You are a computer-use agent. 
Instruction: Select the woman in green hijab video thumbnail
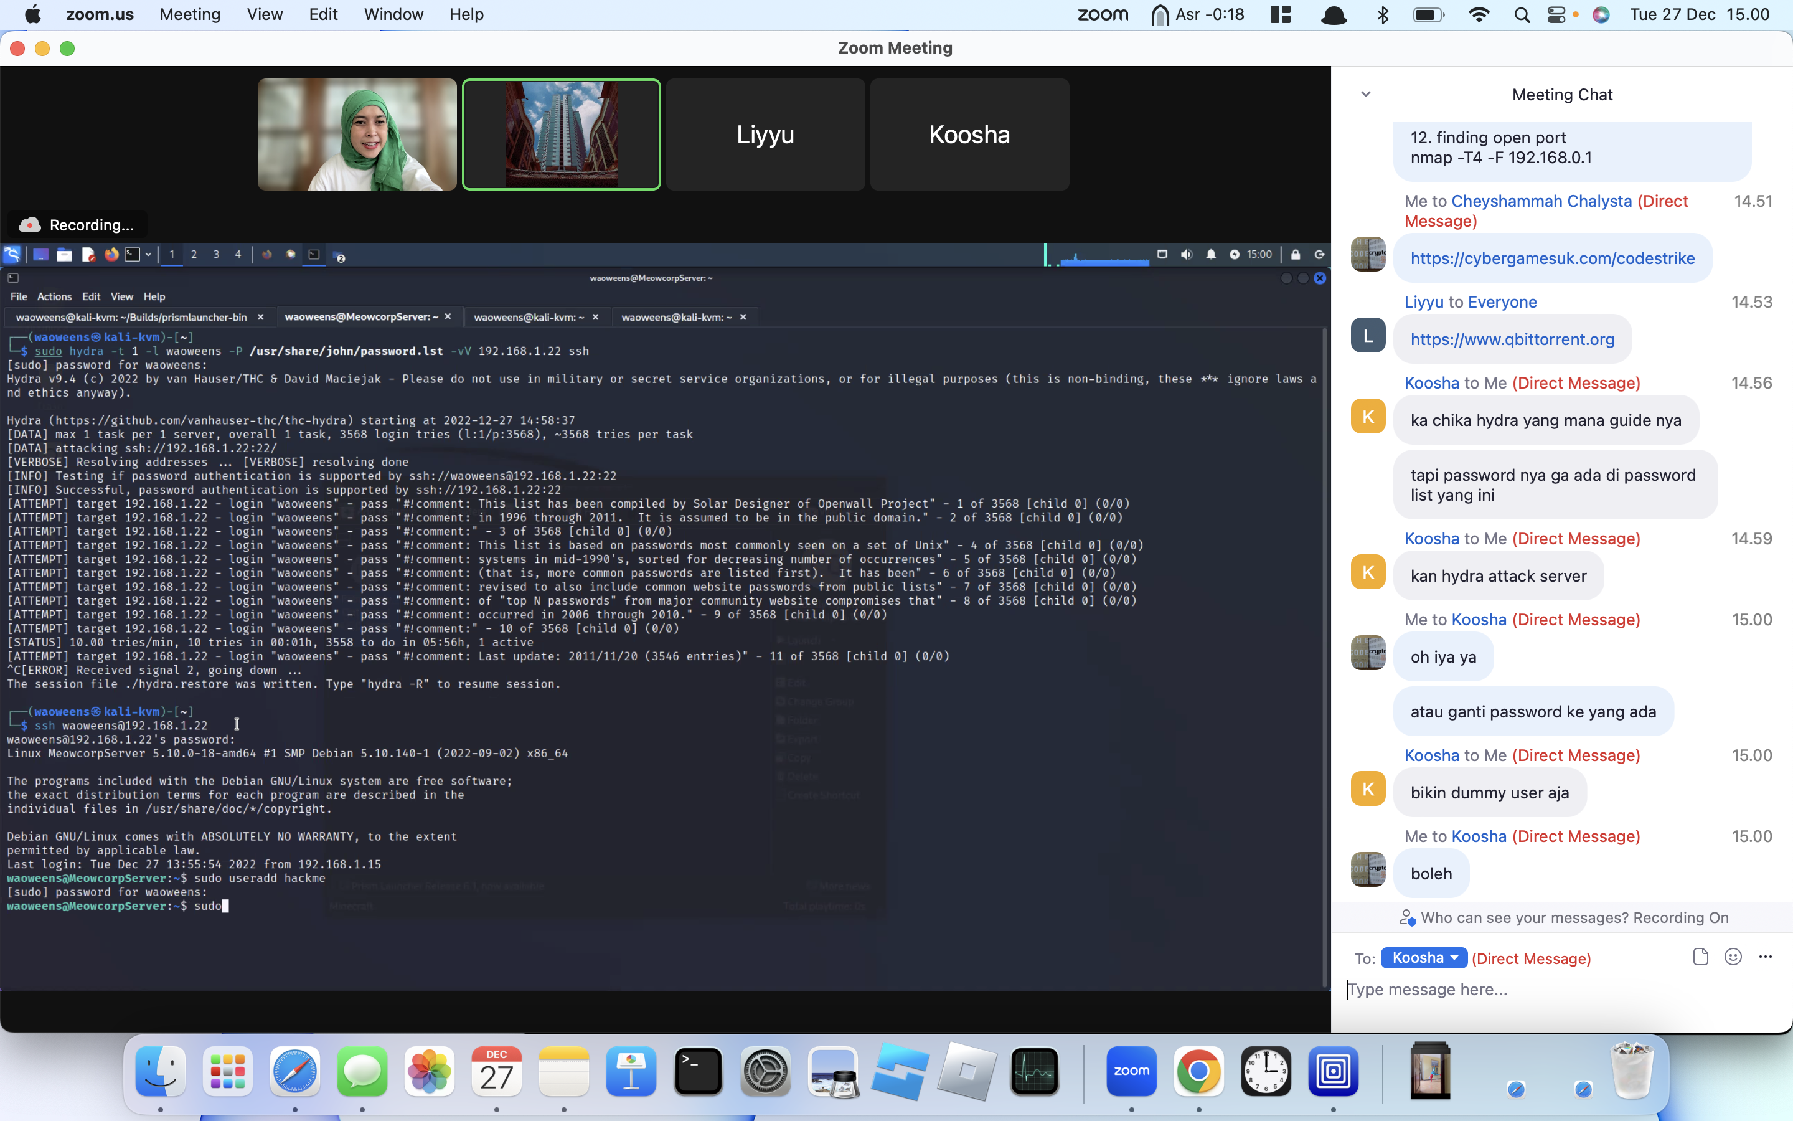tap(357, 134)
